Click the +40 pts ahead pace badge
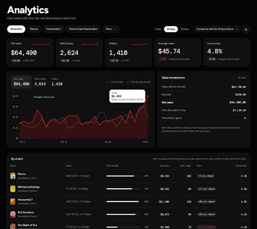The height and width of the screenshot is (229, 257). point(206,202)
